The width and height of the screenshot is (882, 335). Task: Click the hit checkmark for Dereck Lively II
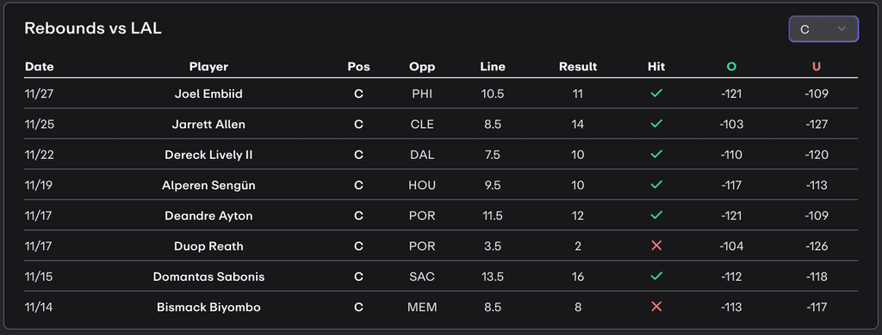[x=655, y=155]
